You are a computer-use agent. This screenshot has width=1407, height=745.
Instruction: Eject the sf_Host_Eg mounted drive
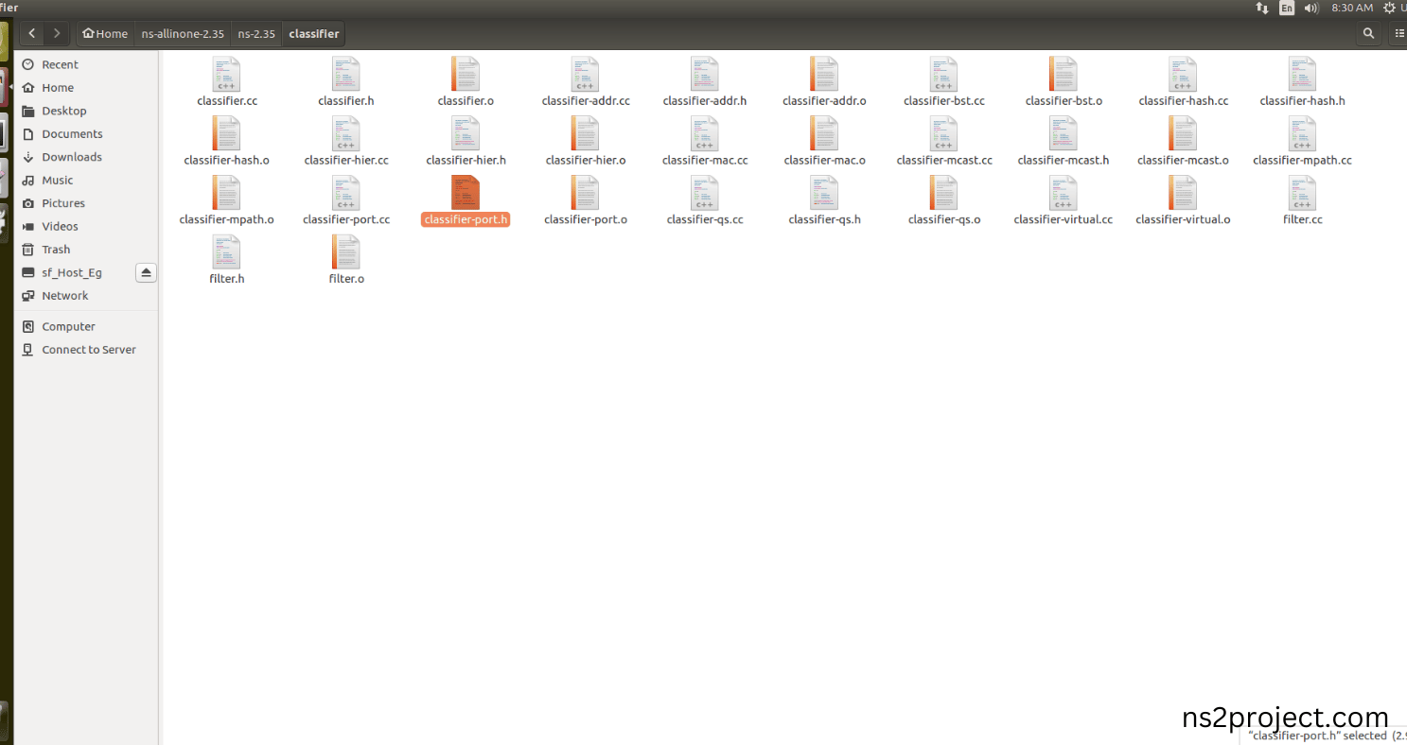(x=146, y=272)
